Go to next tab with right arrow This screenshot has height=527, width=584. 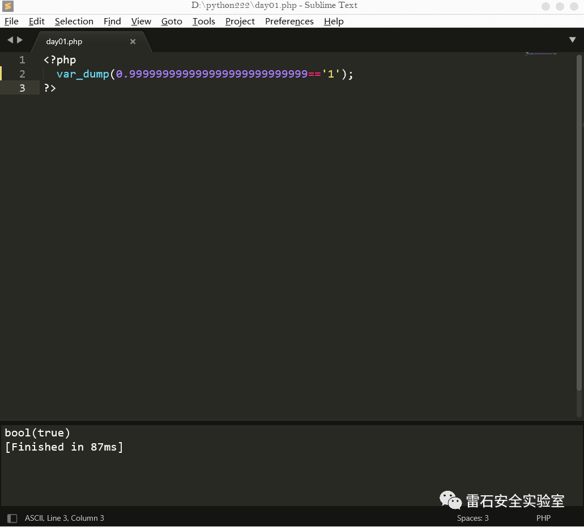pyautogui.click(x=20, y=40)
